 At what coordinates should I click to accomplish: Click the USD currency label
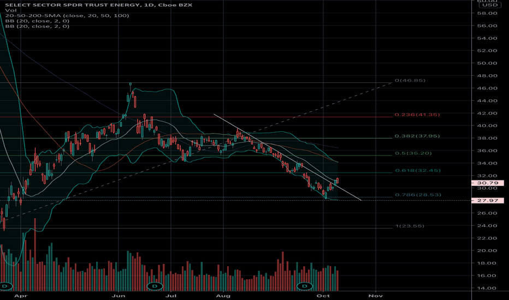tap(490, 5)
